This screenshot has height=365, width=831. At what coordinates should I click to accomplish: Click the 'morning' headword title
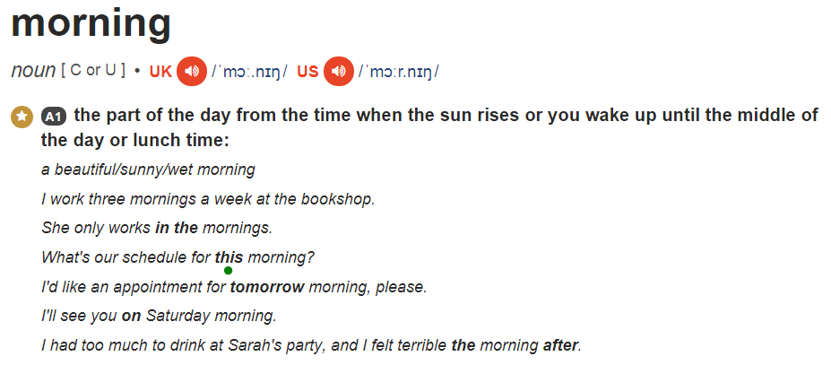pos(91,24)
